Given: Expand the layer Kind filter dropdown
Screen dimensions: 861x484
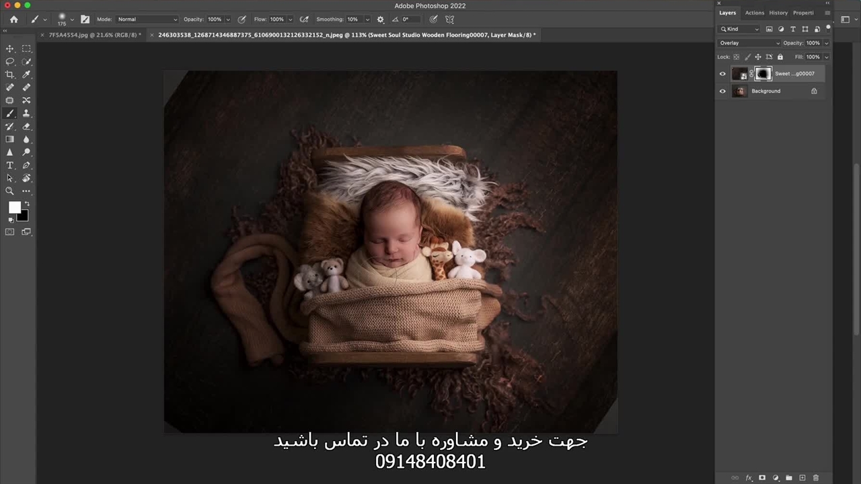Looking at the screenshot, I should coord(739,29).
